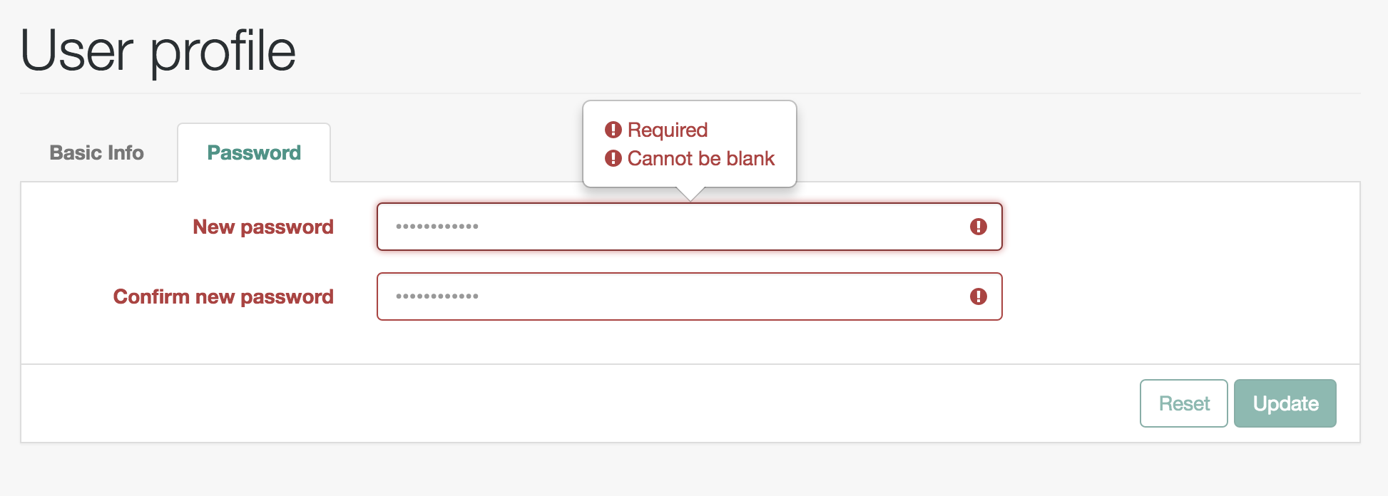Click the error icon in Confirm new password field
Image resolution: width=1388 pixels, height=496 pixels.
(x=978, y=296)
